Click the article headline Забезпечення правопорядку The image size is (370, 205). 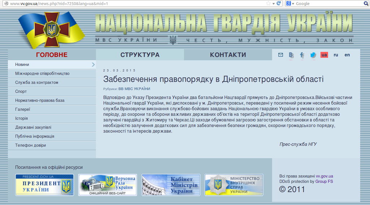(x=213, y=79)
